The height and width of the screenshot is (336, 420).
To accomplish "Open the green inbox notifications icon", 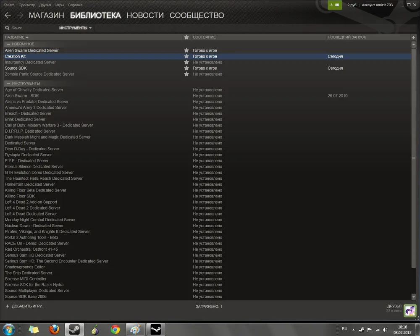I will 334,5.
